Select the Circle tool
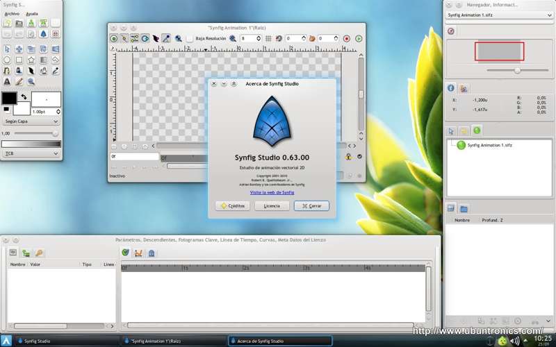Screen dimensions: 556x347 [7, 60]
